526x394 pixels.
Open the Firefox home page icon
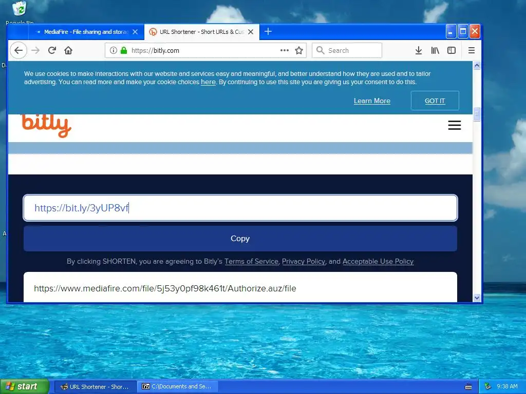click(68, 50)
